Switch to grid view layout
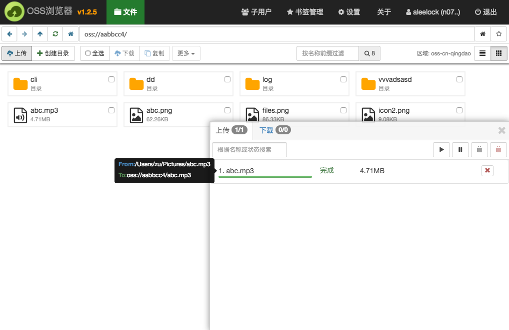Viewport: 509px width, 330px height. coord(498,53)
